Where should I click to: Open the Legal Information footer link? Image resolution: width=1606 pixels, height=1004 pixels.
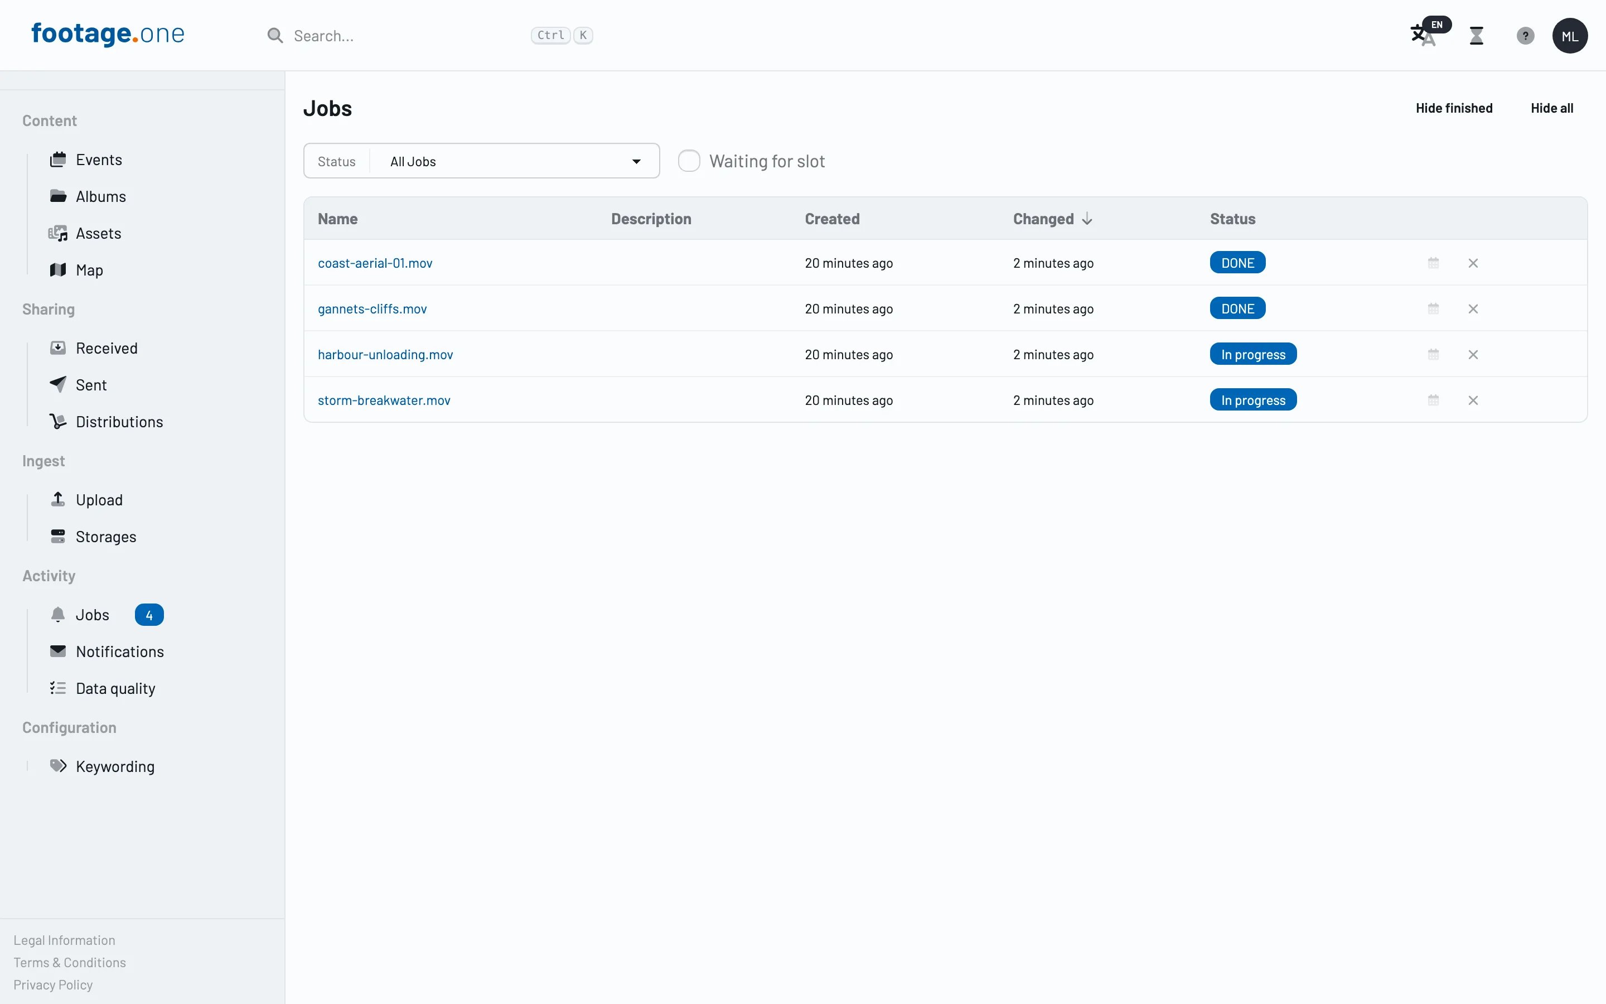pos(64,940)
